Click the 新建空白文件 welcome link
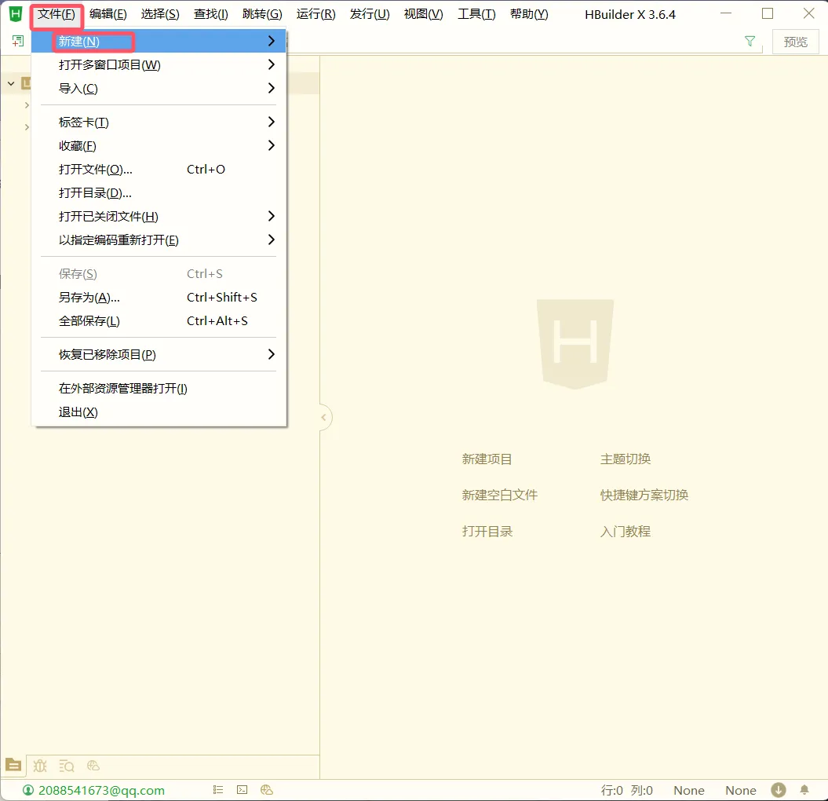This screenshot has height=801, width=828. (499, 495)
